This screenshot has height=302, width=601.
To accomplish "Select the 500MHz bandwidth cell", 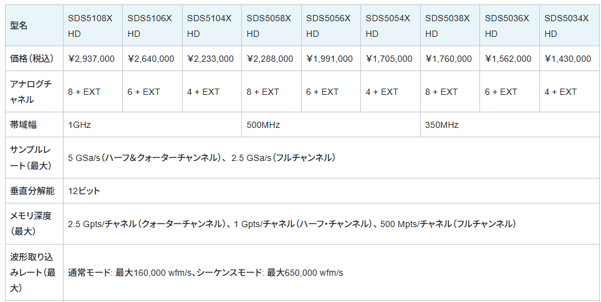I will coord(263,125).
